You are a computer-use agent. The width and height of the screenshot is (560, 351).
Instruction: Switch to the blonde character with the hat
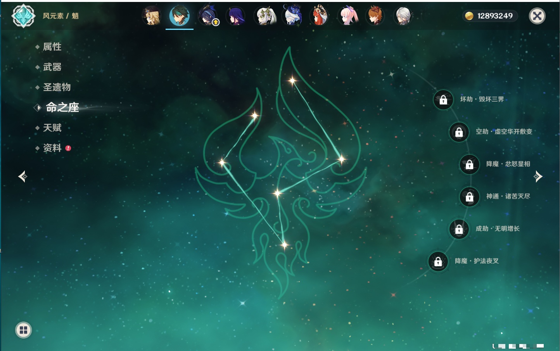pos(151,16)
